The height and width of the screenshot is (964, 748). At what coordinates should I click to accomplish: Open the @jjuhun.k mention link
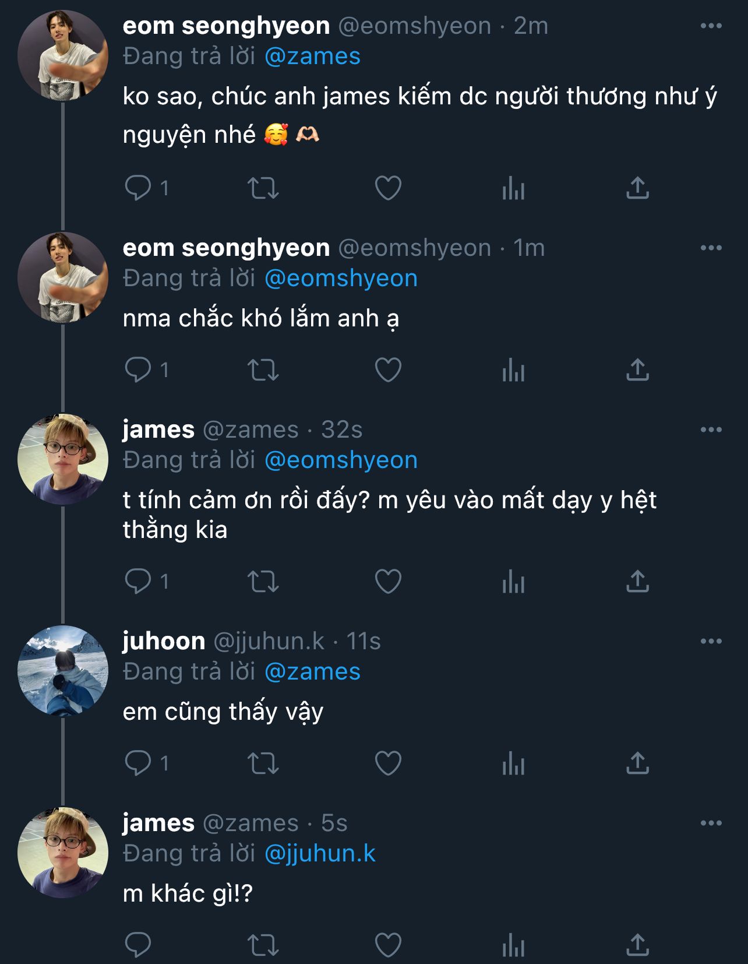point(320,853)
